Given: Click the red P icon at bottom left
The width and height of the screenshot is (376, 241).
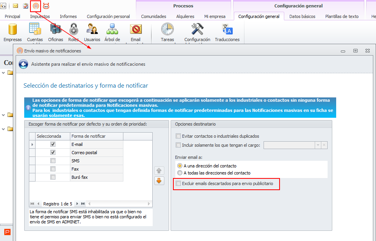Looking at the screenshot, I should pos(7,232).
